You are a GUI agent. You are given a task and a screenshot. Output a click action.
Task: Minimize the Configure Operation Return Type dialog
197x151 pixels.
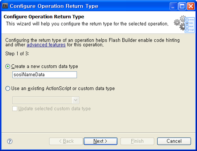pos(173,6)
